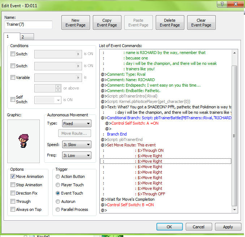The height and width of the screenshot is (237, 245).
Task: Click scrollbar down arrow in command list
Action: click(235, 210)
